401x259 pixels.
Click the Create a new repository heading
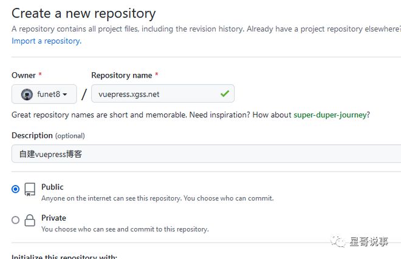point(84,13)
